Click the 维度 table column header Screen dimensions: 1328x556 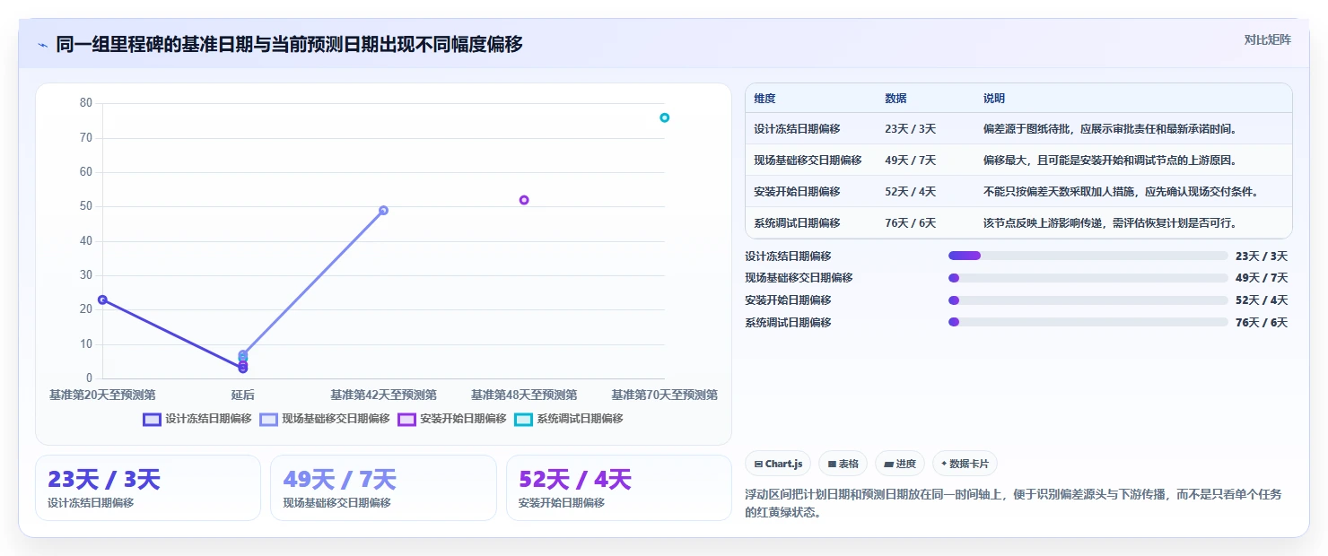coord(810,99)
